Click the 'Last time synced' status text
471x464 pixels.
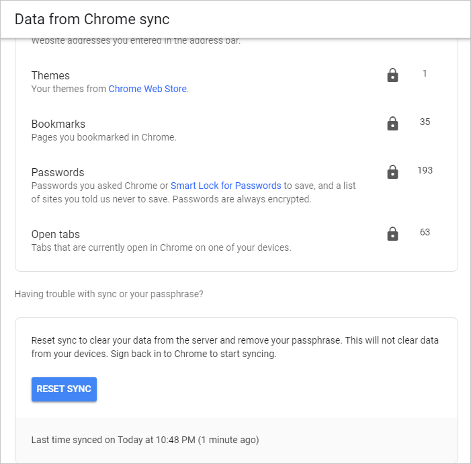[x=145, y=440]
